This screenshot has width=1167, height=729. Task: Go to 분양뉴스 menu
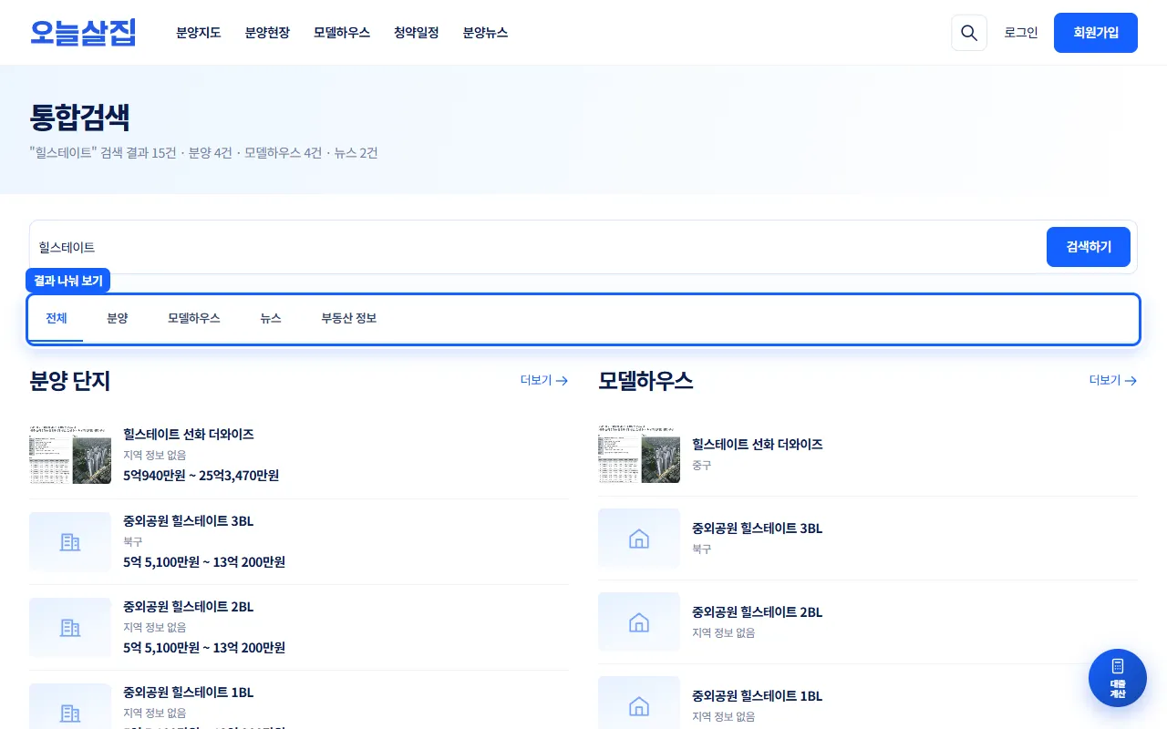(x=485, y=33)
